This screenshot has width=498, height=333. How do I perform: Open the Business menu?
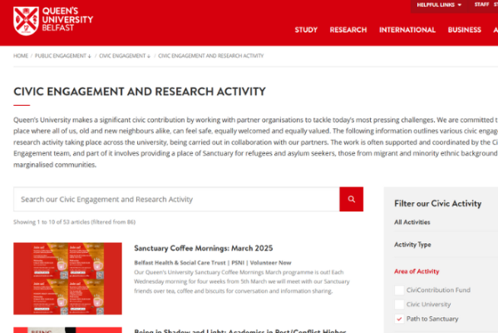[x=465, y=30]
